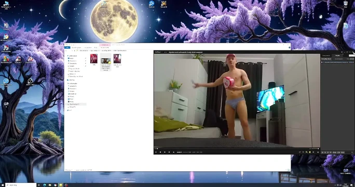Select the second tab of the playlist panel
The image size is (355, 187).
point(337,56)
